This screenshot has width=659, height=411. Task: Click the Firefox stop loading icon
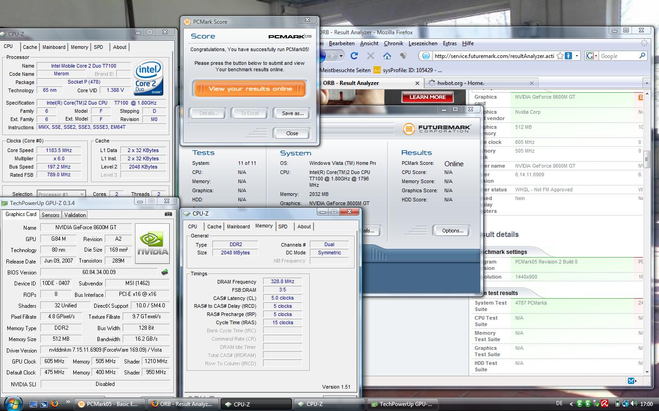point(371,56)
